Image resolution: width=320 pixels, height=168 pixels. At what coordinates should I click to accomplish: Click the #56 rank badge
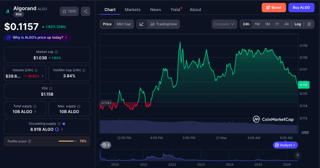[19, 14]
